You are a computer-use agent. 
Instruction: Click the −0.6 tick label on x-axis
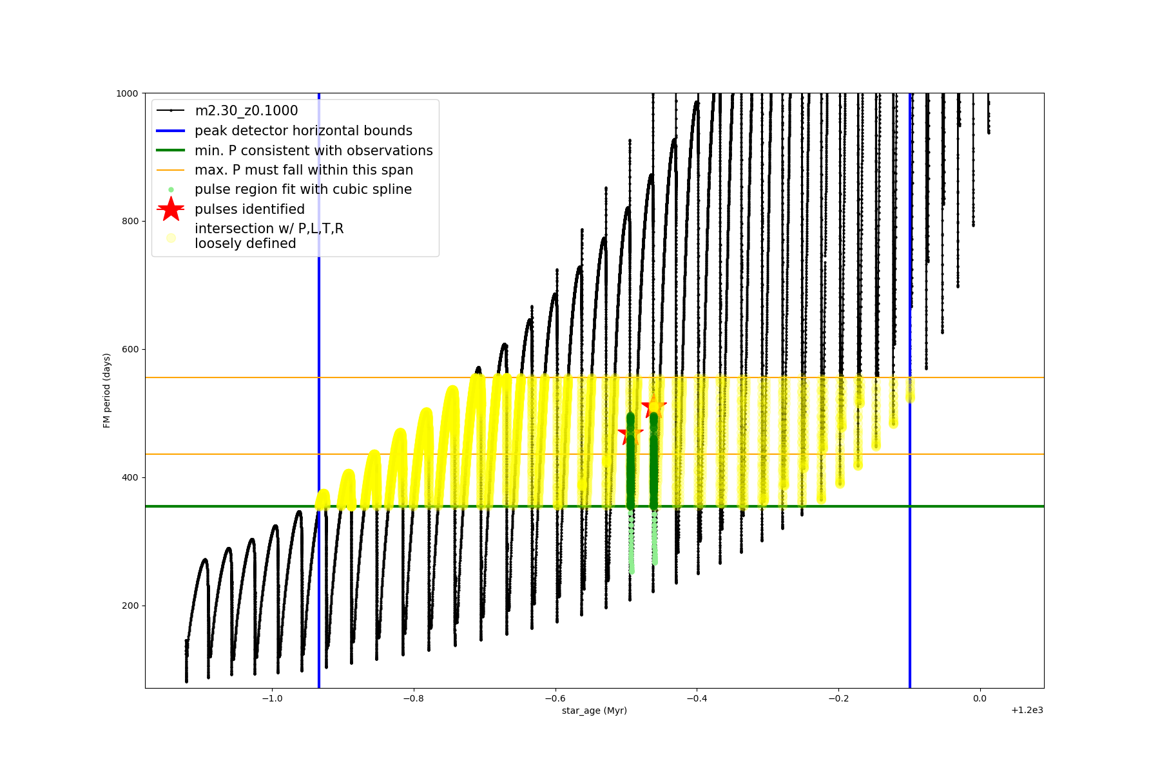(x=555, y=699)
